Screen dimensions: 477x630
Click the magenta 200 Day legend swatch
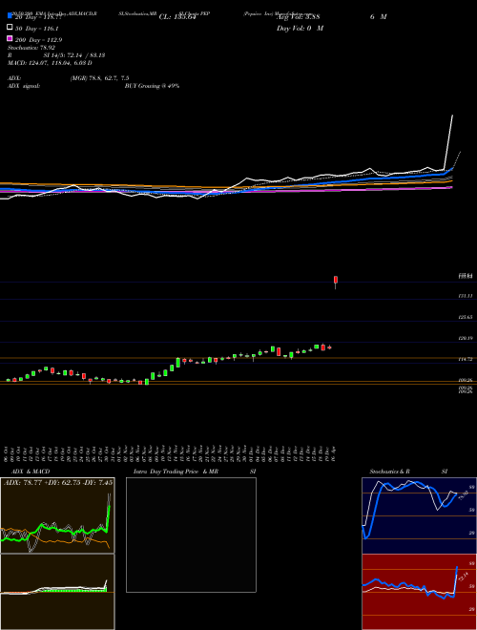[x=10, y=38]
